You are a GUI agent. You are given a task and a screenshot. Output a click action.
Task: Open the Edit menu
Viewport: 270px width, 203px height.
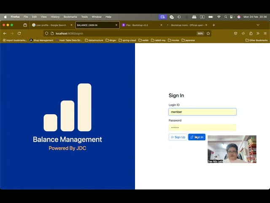pyautogui.click(x=34, y=17)
